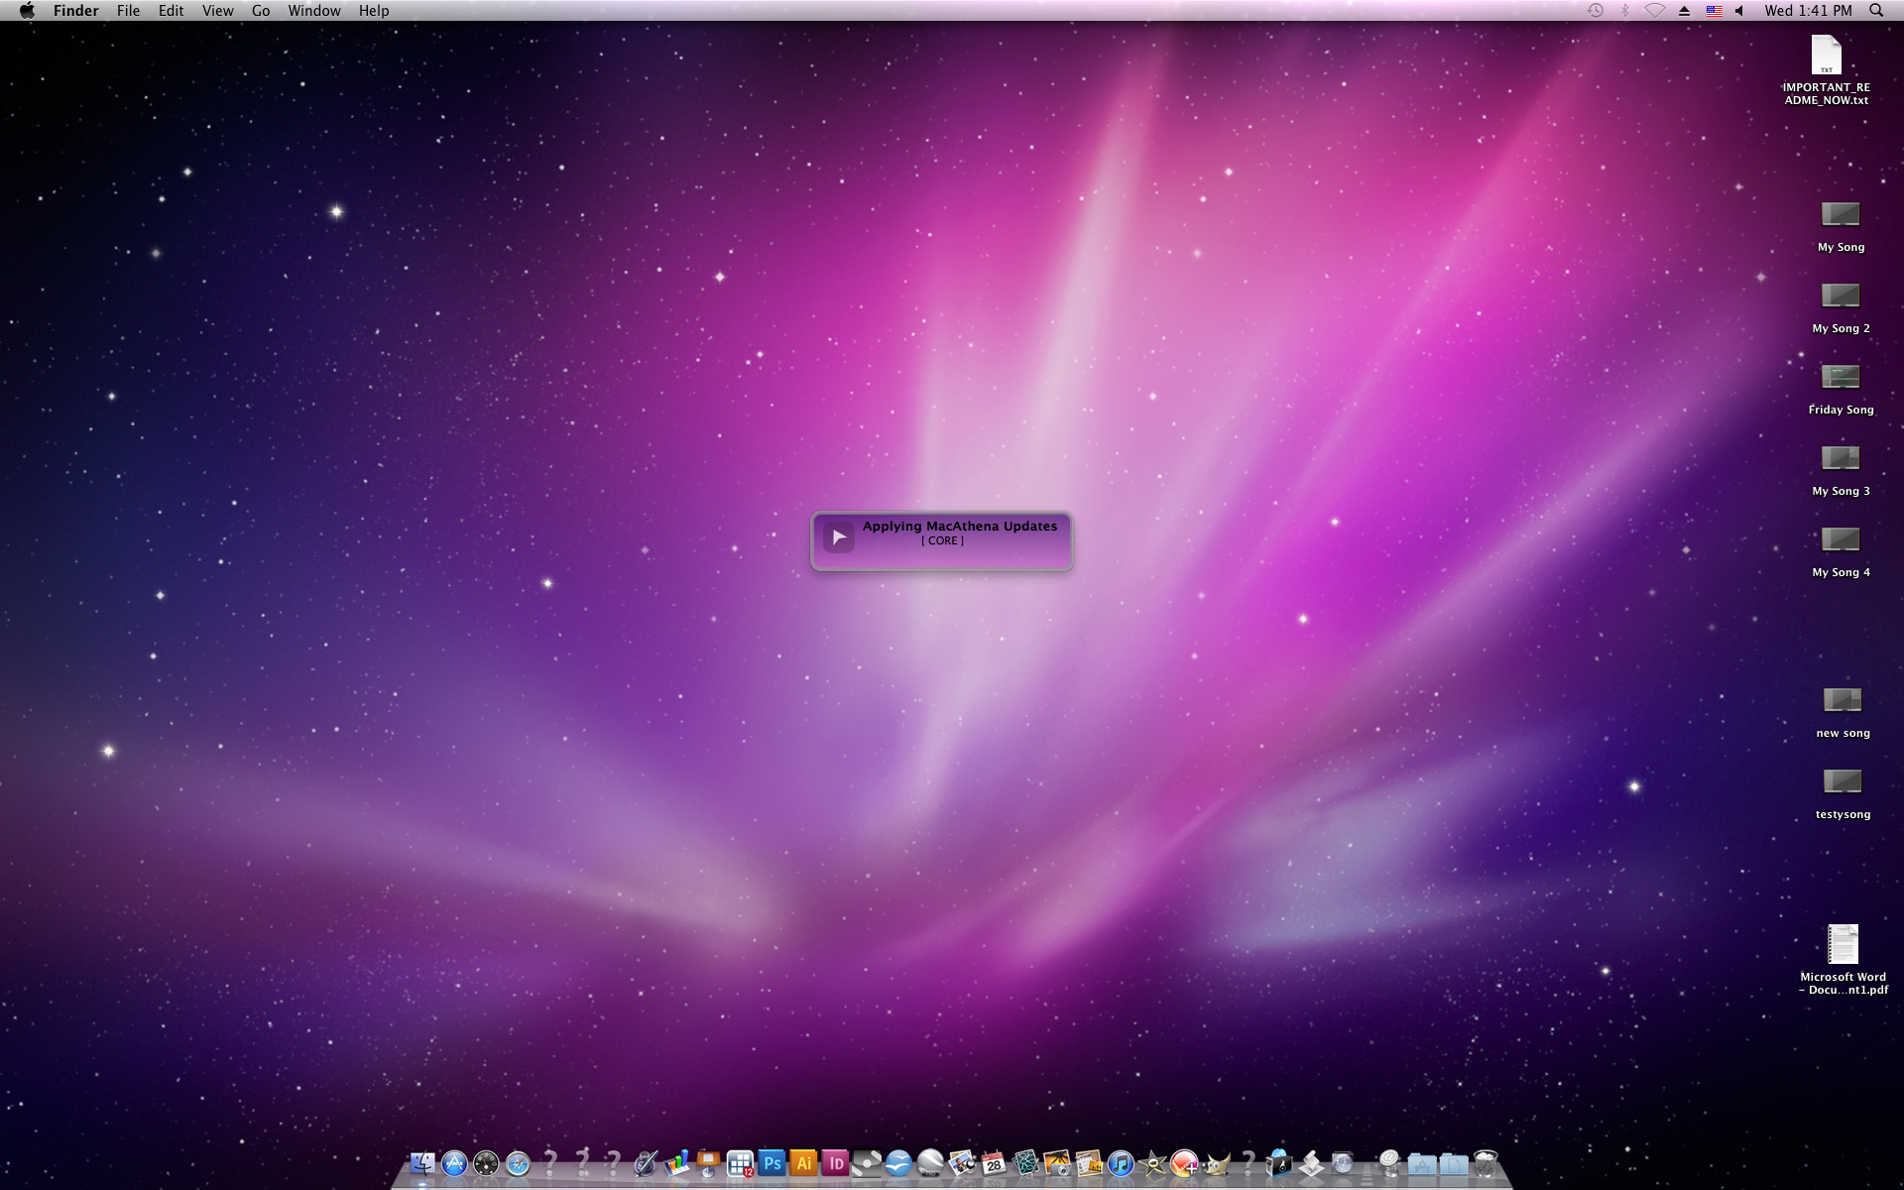
Task: Launch GIMP from the Dock
Action: click(1217, 1163)
